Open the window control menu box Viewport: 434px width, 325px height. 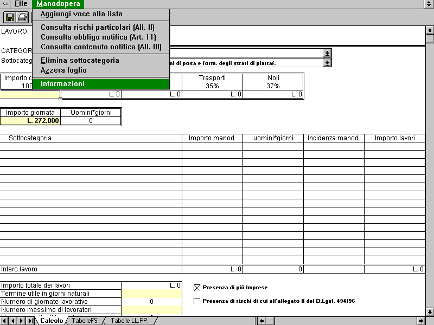[5, 4]
